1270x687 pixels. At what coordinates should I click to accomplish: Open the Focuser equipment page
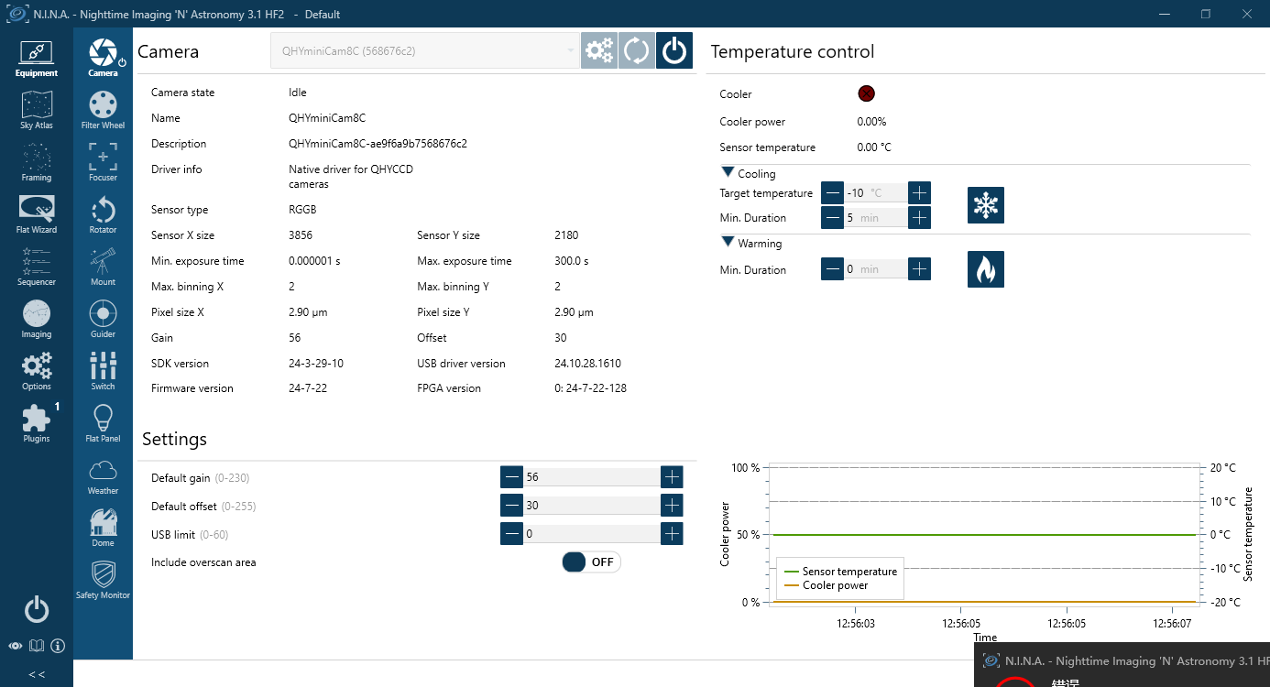[x=103, y=162]
